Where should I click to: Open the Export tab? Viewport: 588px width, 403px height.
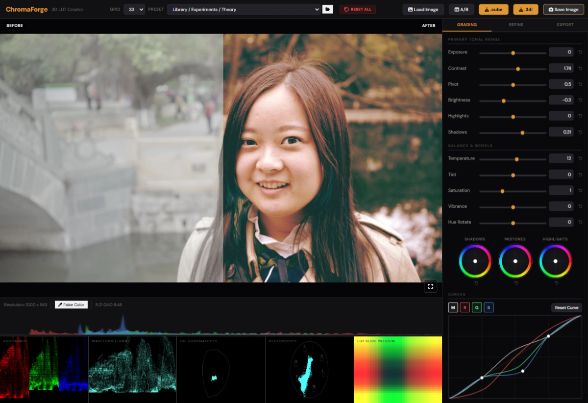tap(565, 25)
